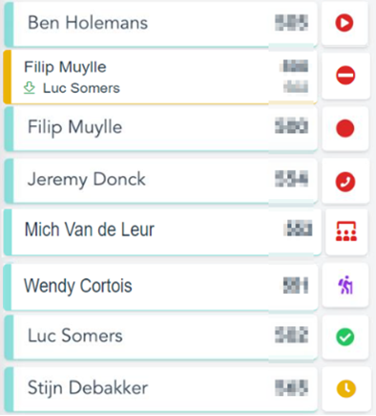The image size is (376, 416).
Task: Choose the Mich Van de Leur contact
Action: point(162,232)
